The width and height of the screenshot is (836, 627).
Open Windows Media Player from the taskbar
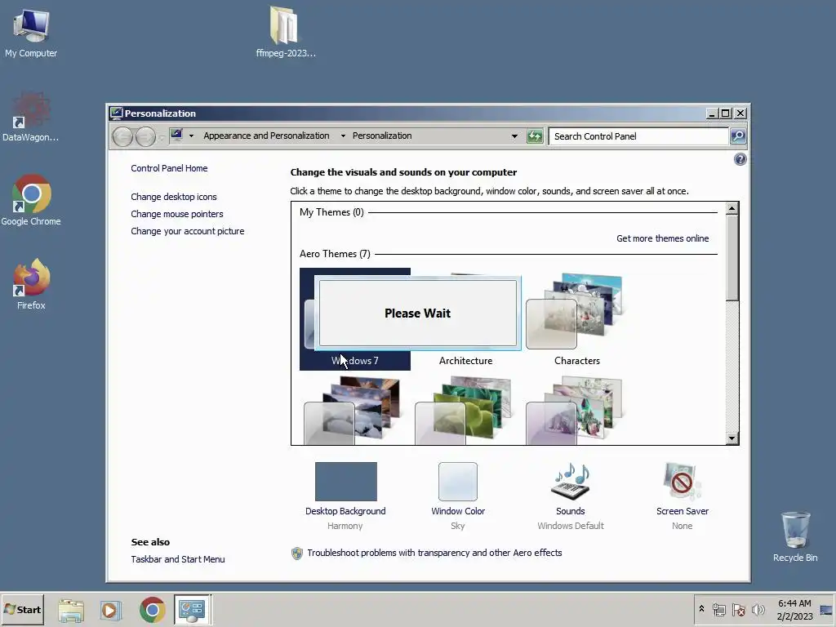pyautogui.click(x=110, y=610)
